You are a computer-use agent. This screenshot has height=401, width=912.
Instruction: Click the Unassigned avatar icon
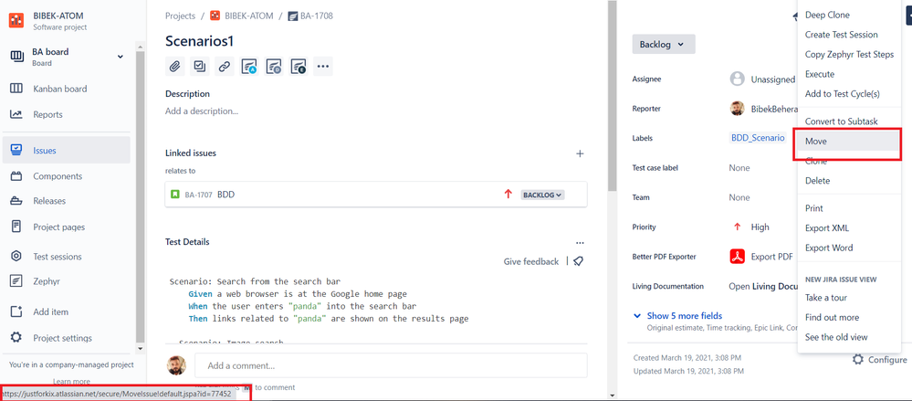738,79
